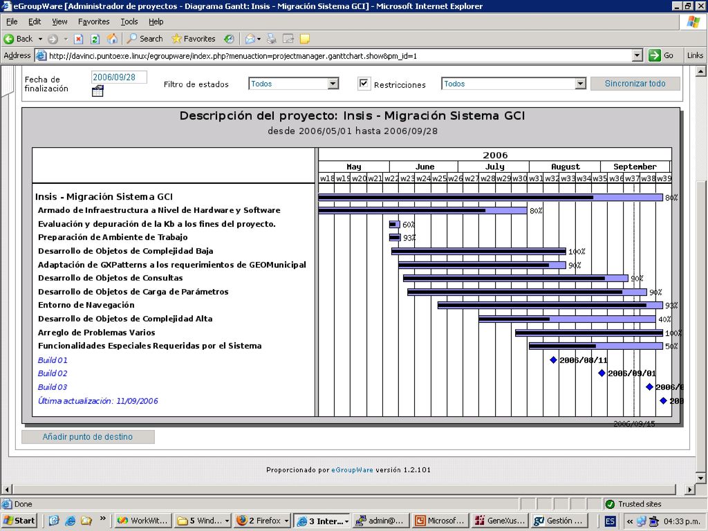Click the Print toolbar icon

[x=271, y=39]
